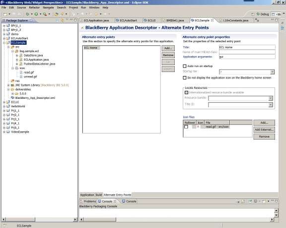Open the Refactor menu
The width and height of the screenshot is (286, 228).
[34, 7]
